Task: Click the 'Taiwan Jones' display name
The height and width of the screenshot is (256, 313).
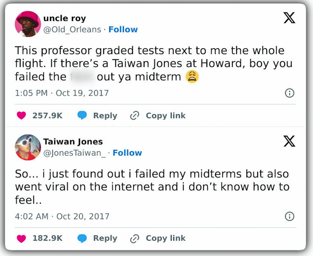Action: click(x=73, y=141)
